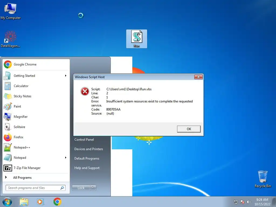
Task: Select the Recycle Bin icon
Action: pos(263,179)
